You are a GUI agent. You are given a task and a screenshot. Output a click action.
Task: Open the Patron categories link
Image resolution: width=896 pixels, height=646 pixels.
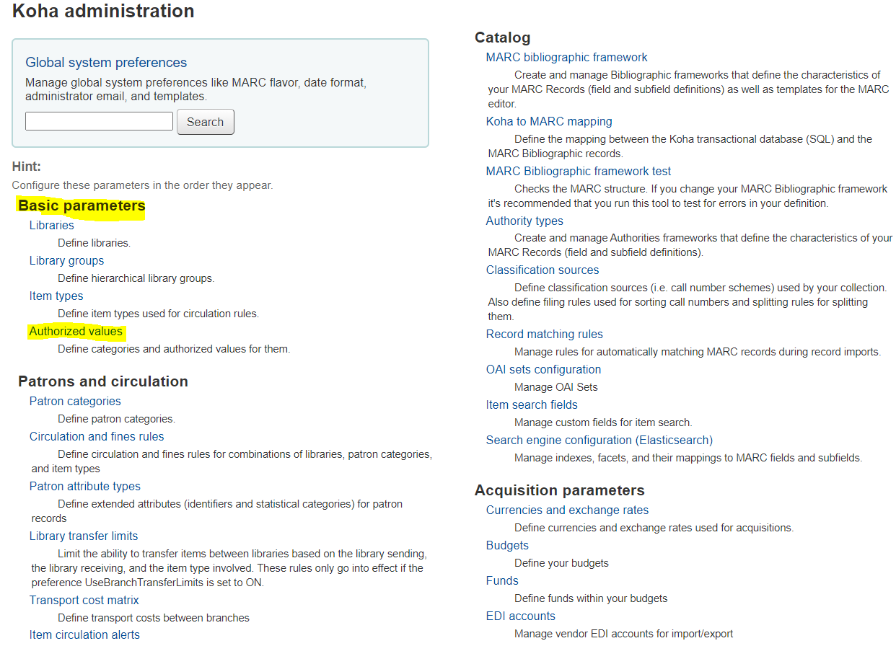[x=75, y=401]
